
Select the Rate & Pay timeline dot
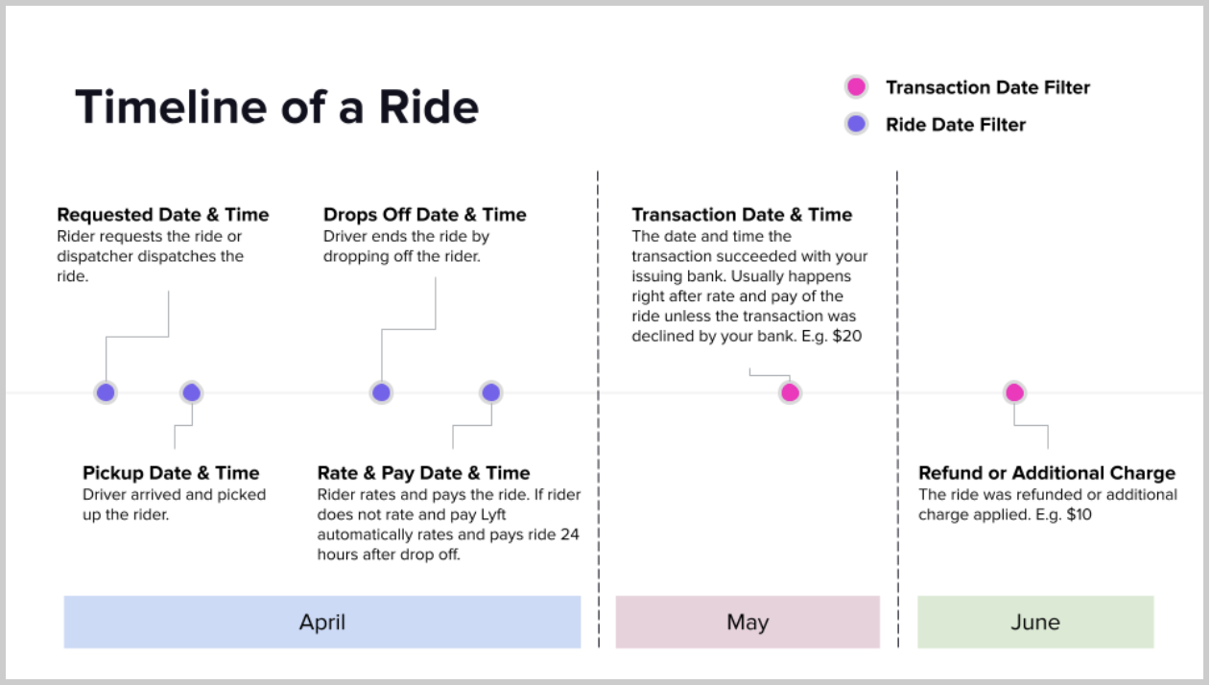490,392
